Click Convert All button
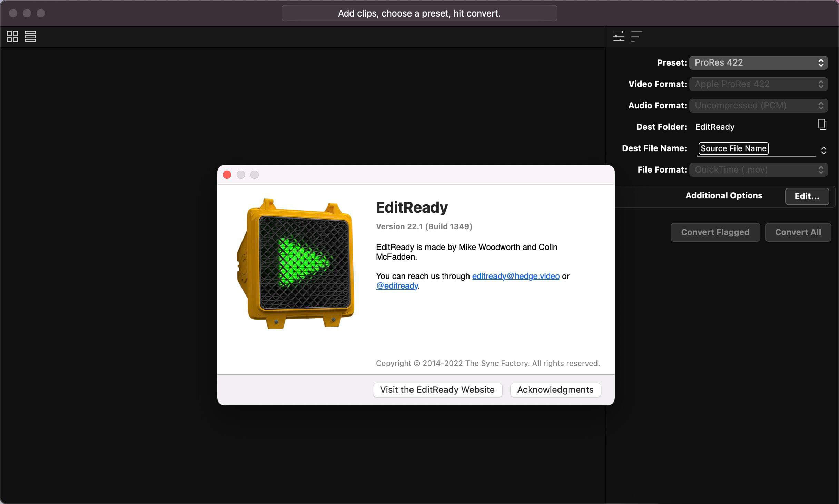 click(x=798, y=232)
